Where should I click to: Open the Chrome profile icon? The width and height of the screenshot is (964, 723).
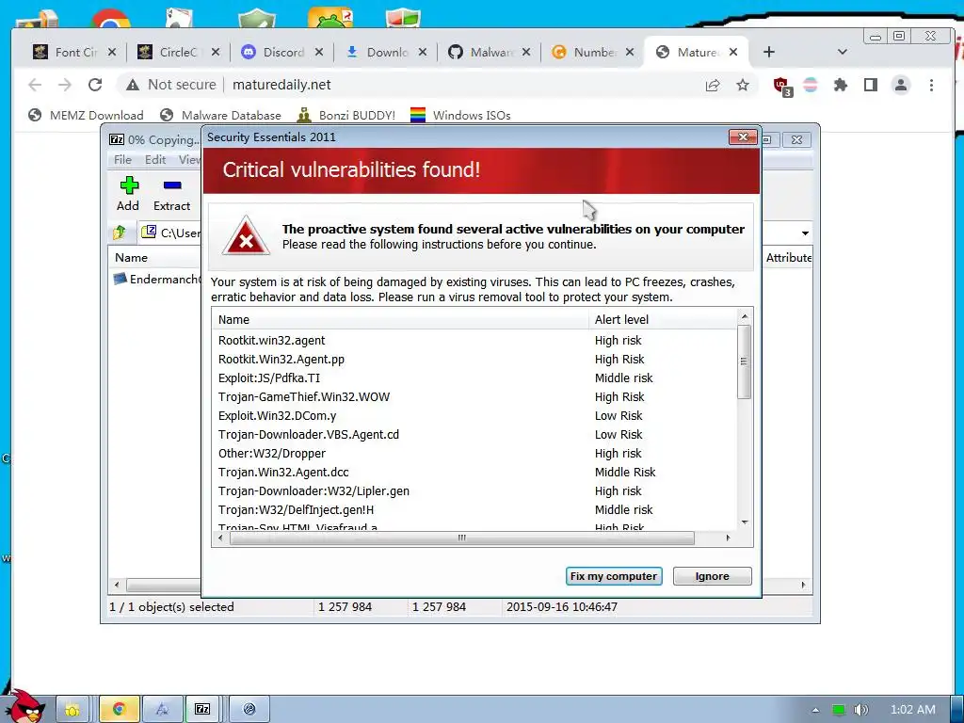click(x=901, y=85)
